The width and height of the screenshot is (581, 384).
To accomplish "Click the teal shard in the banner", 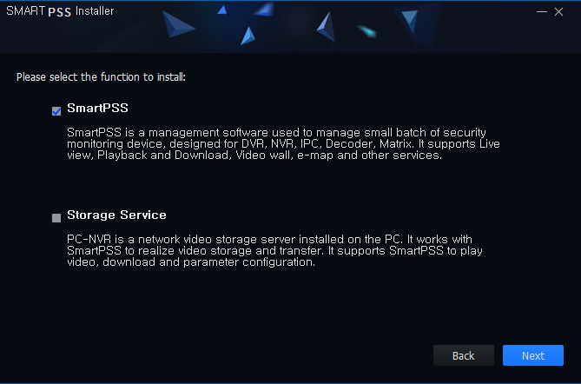I will pos(366,32).
